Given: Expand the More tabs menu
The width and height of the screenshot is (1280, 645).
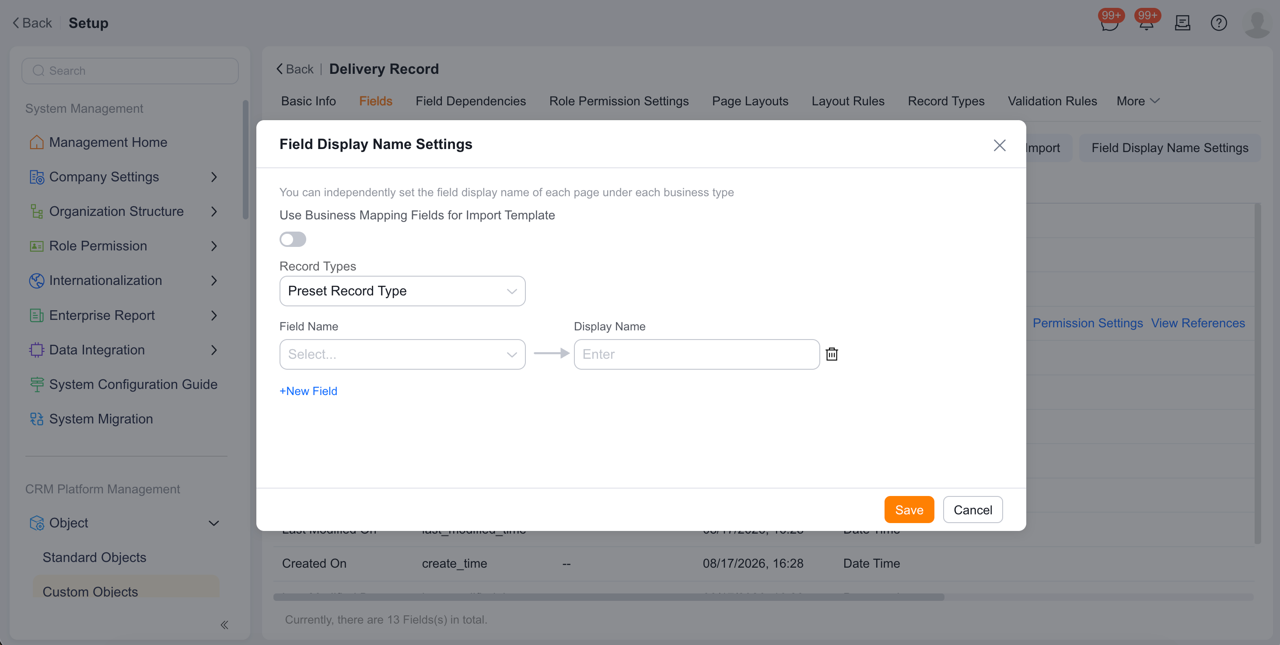Looking at the screenshot, I should (1138, 101).
